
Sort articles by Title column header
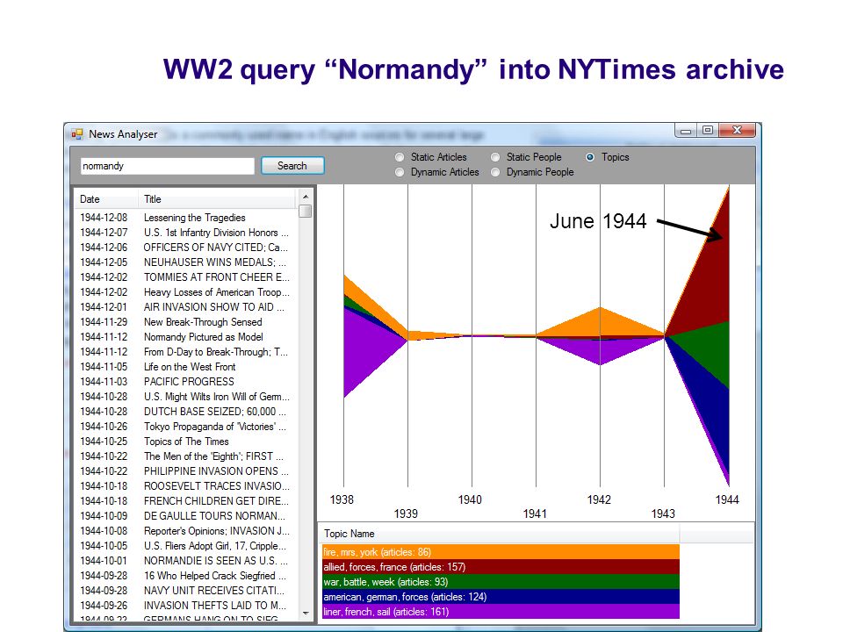(x=217, y=199)
